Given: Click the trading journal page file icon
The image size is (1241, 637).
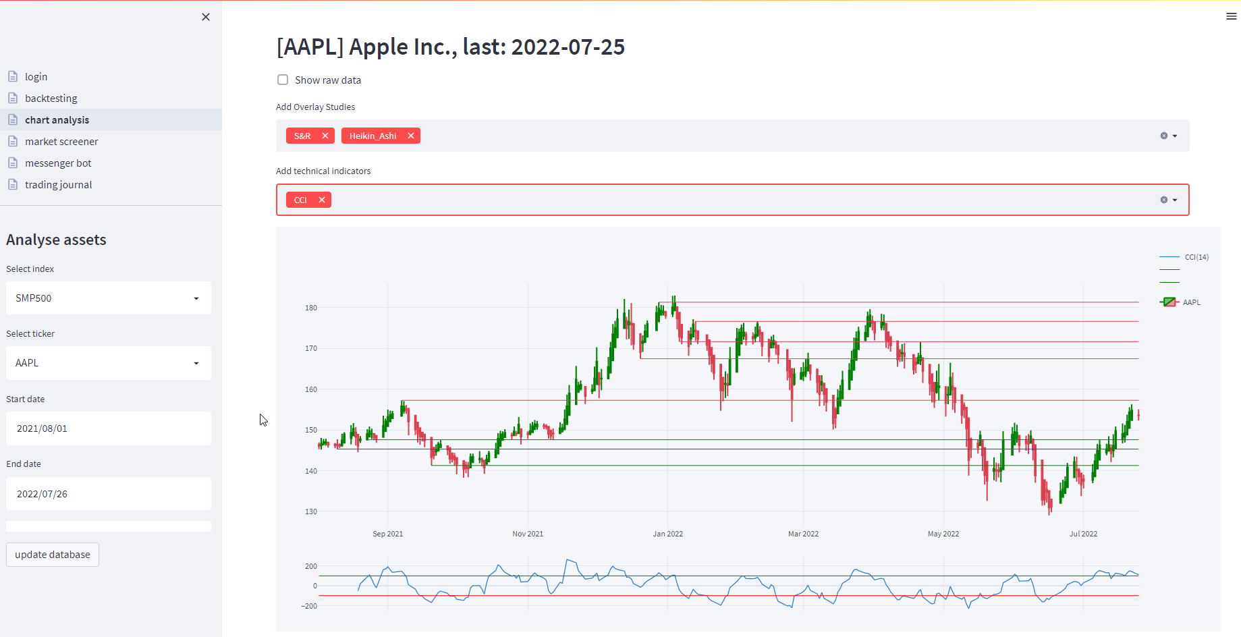Looking at the screenshot, I should pos(13,184).
